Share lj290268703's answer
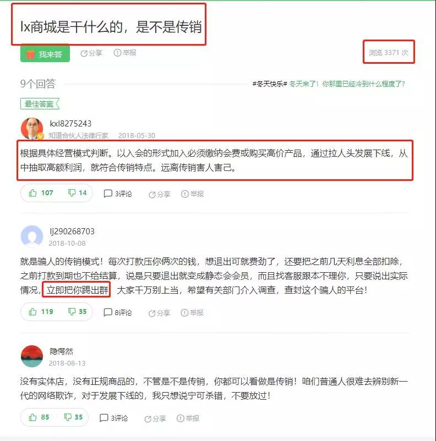The image size is (436, 441). [160, 313]
